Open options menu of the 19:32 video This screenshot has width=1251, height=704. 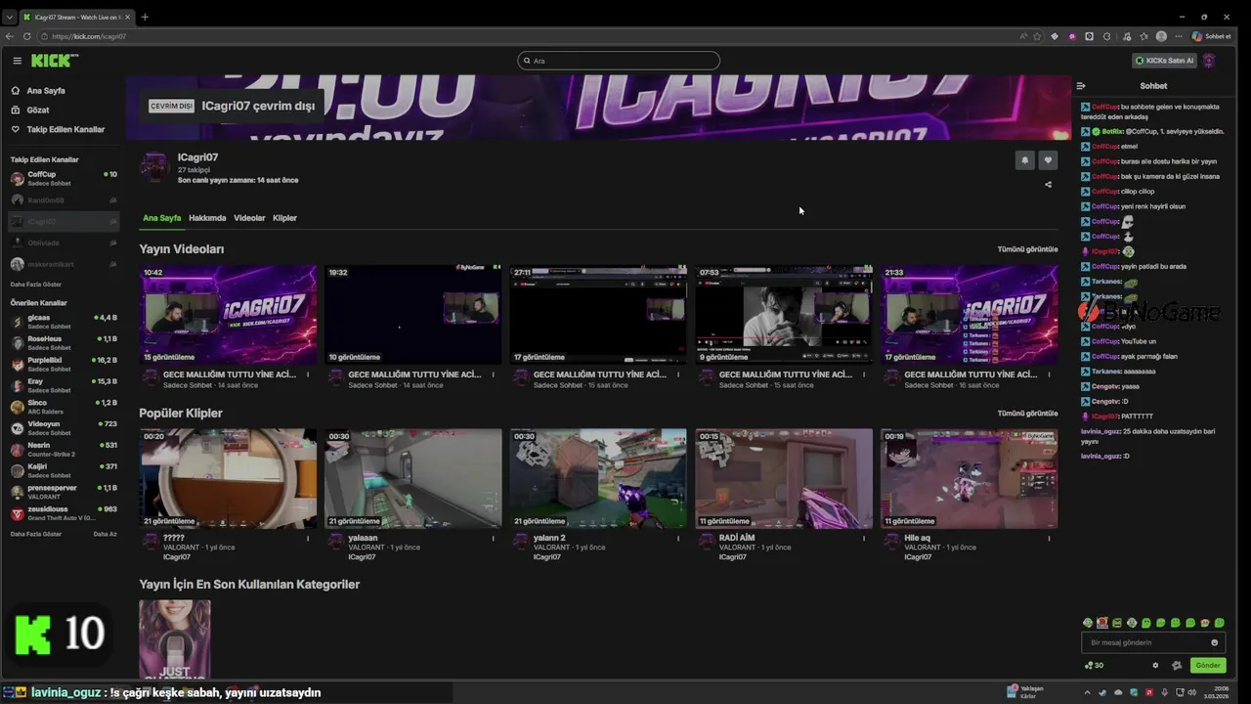[x=493, y=374]
